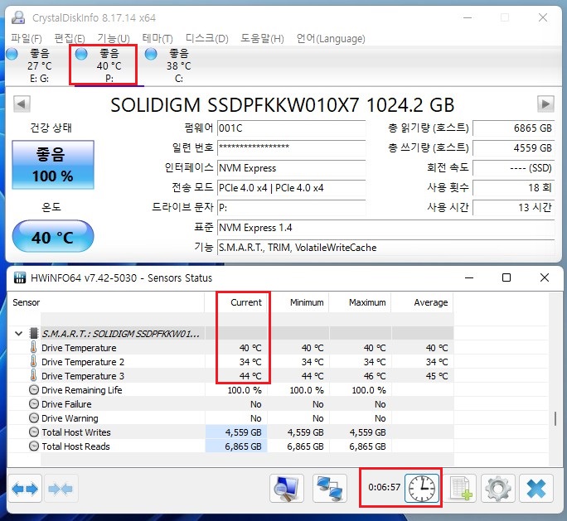Open the monitor with magnifier sensor tool
Image resolution: width=567 pixels, height=521 pixels.
pyautogui.click(x=287, y=489)
